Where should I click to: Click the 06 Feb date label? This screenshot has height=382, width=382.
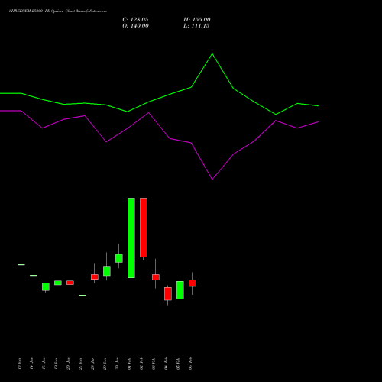tap(190, 364)
